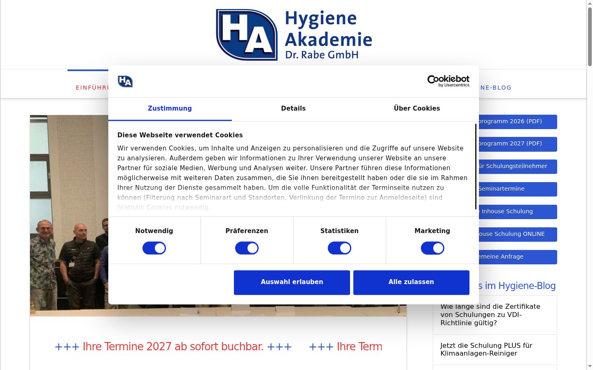Open the Programm 2026 (PDF) sidebar button

click(518, 122)
